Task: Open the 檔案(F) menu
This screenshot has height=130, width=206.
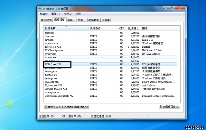Action: click(x=44, y=14)
